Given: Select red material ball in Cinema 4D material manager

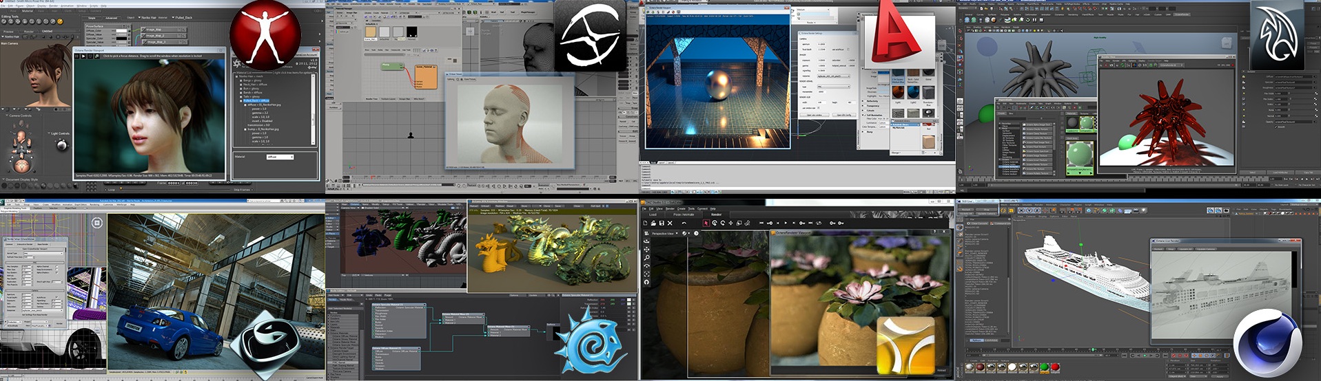Looking at the screenshot, I should [x=1055, y=367].
